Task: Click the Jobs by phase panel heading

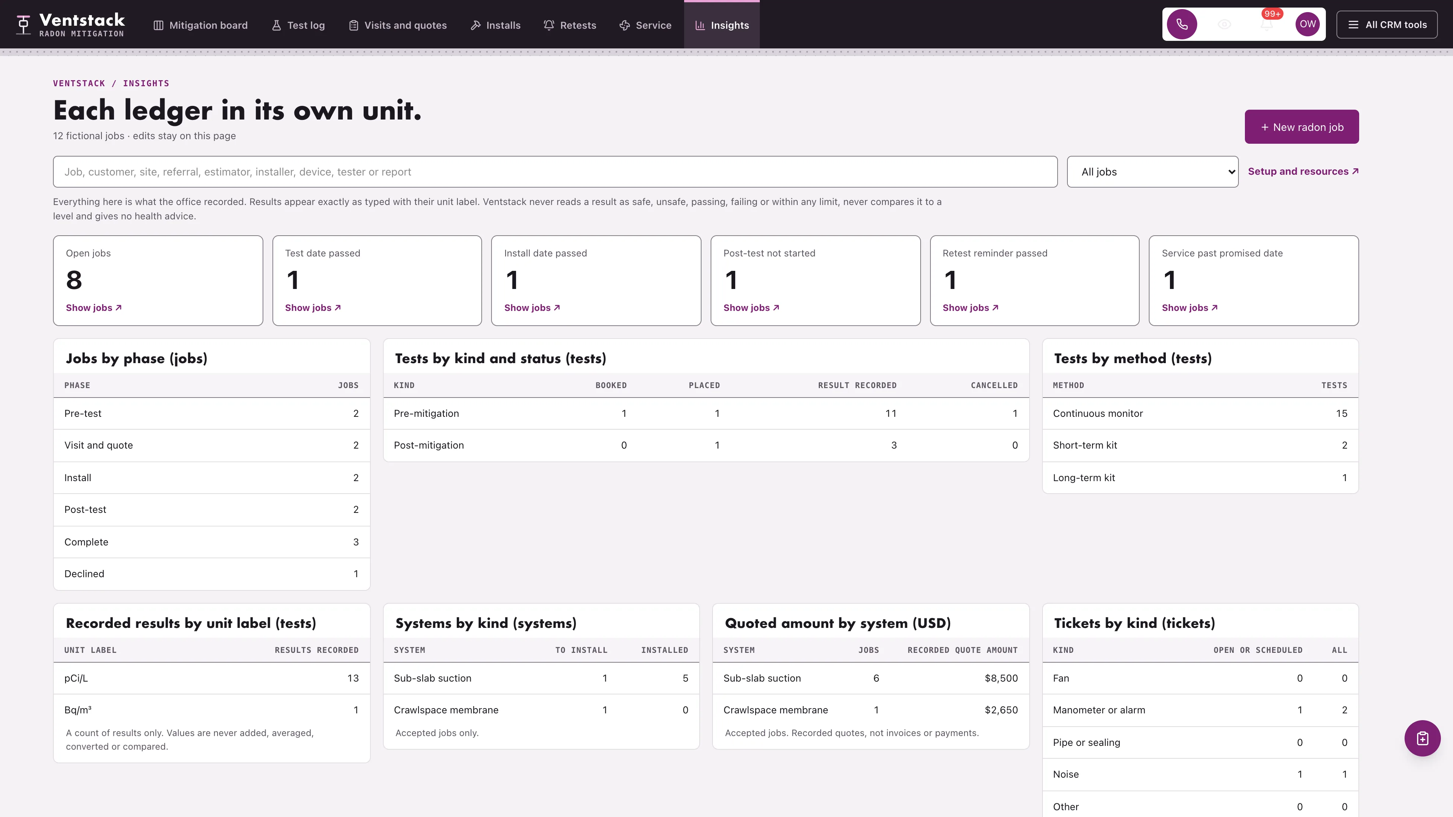Action: click(x=137, y=359)
